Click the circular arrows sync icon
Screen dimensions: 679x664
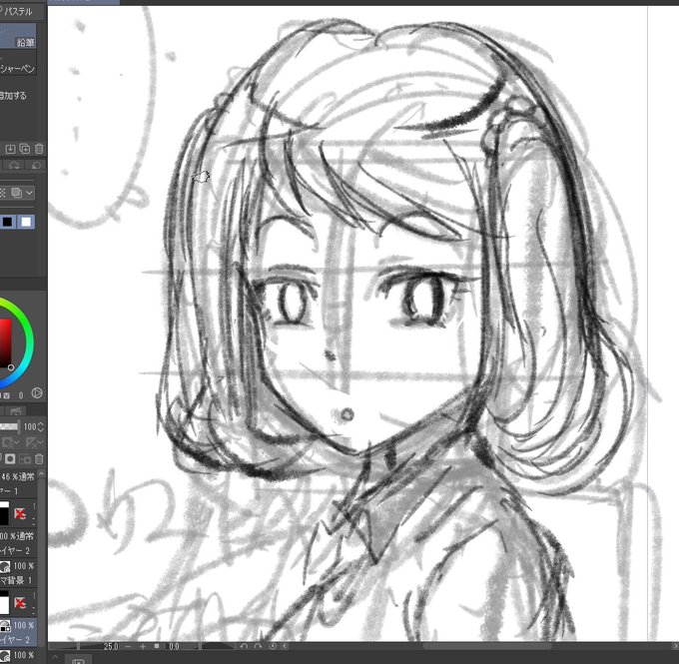pyautogui.click(x=13, y=165)
